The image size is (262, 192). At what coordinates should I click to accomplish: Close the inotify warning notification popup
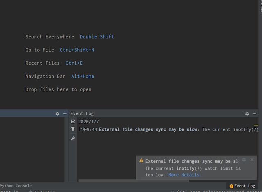252,160
